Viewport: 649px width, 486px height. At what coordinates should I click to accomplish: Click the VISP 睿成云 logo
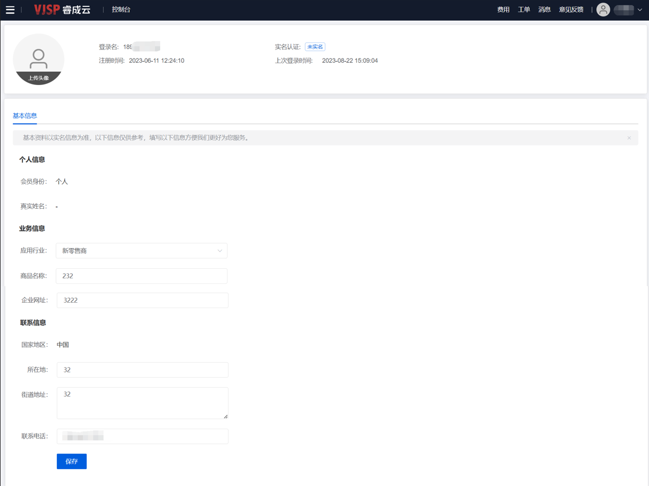coord(62,10)
